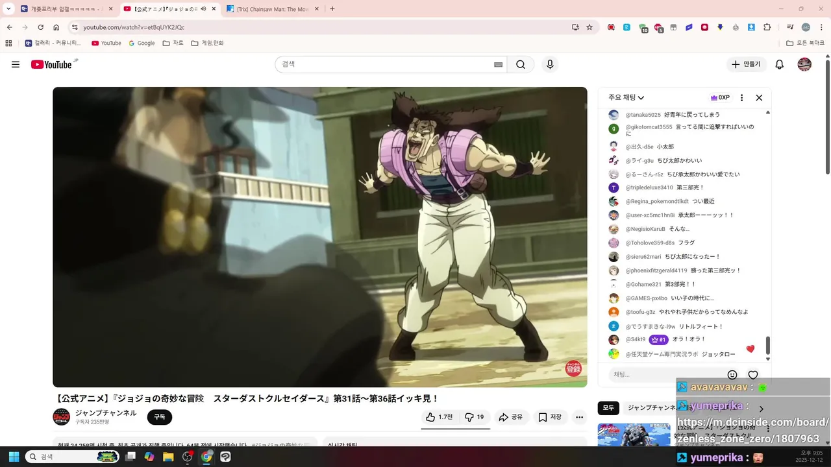Go to the YouTube home logo
This screenshot has height=467, width=831.
click(51, 64)
